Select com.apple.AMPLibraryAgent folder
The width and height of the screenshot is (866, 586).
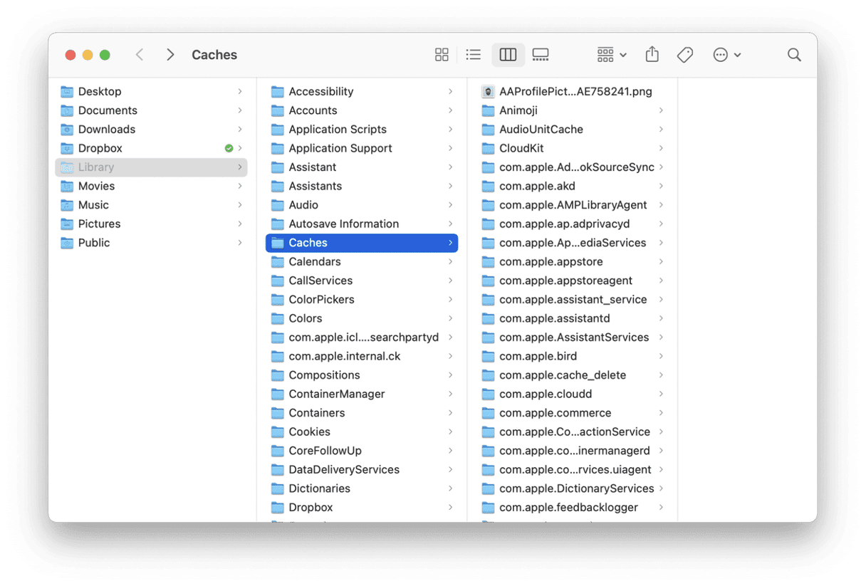pyautogui.click(x=573, y=204)
